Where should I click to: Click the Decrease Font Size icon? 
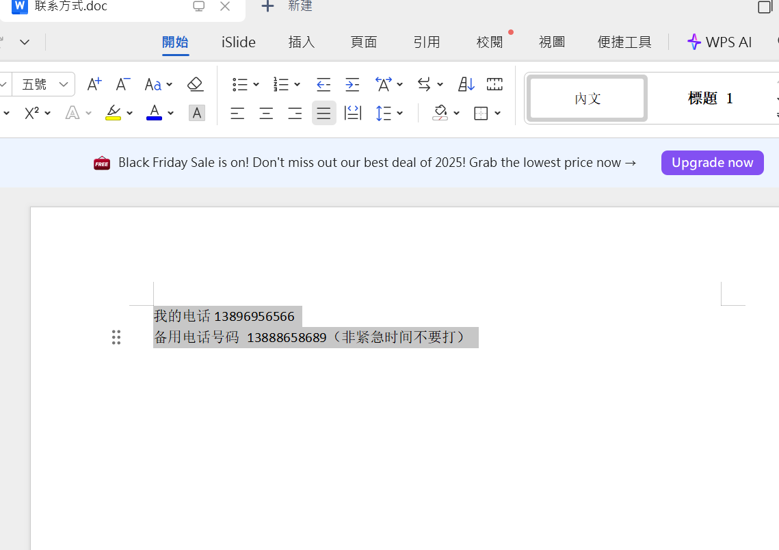[122, 83]
